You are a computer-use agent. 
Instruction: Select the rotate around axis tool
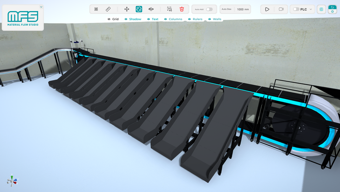click(x=151, y=9)
